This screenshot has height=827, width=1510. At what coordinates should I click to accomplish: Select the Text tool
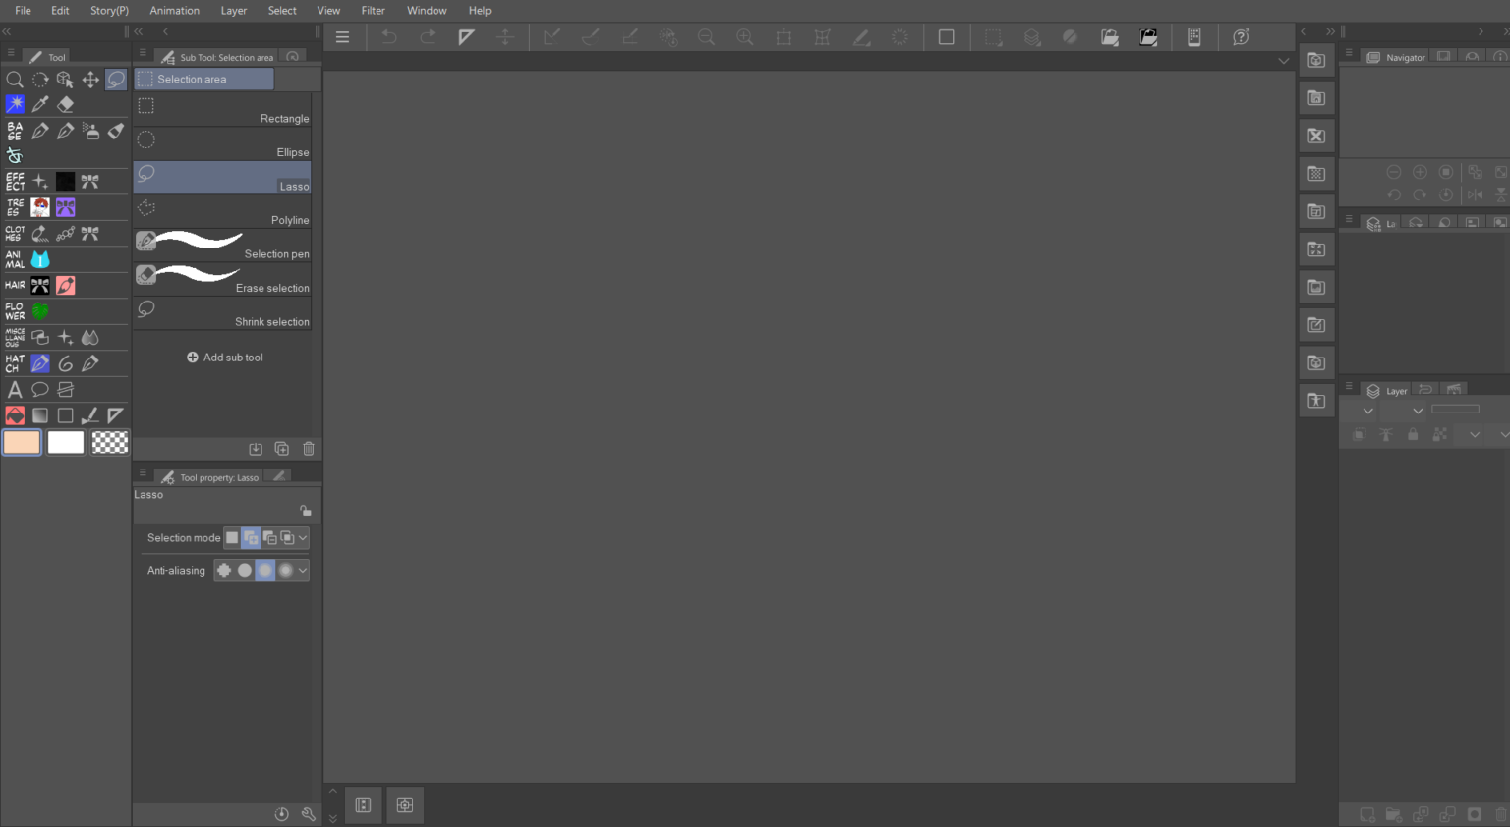(15, 389)
